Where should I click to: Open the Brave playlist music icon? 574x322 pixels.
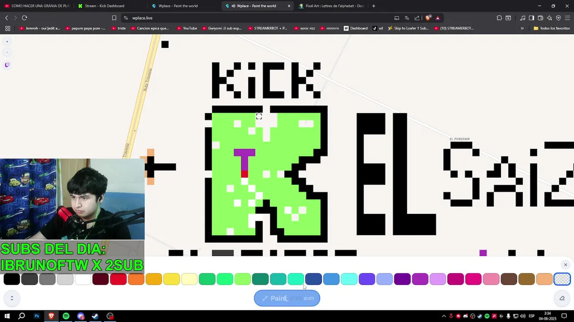[522, 18]
